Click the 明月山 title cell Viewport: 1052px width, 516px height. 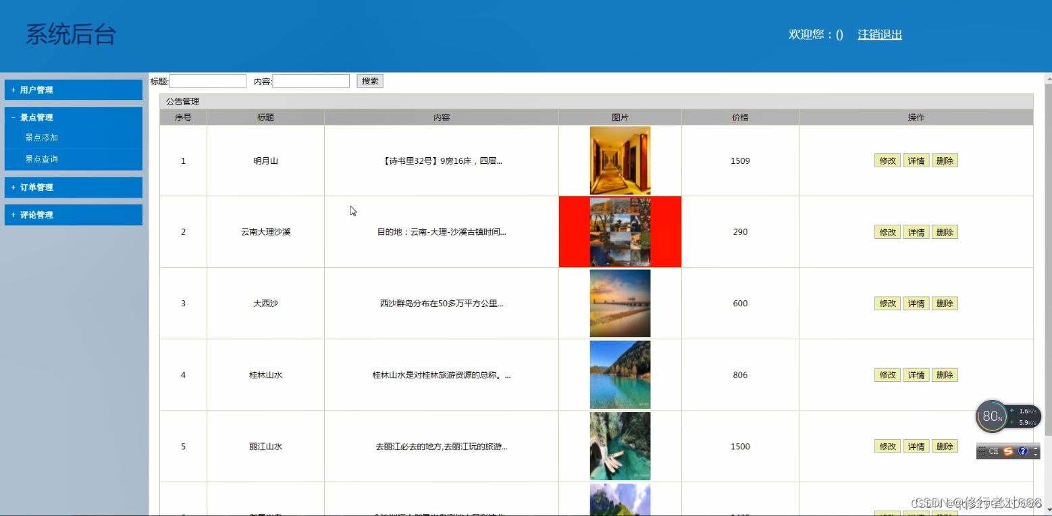pos(265,161)
